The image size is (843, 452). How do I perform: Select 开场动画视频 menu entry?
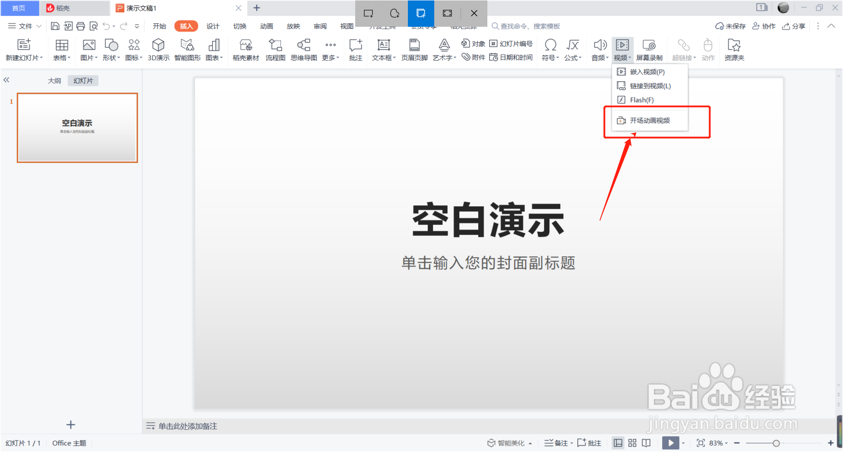pyautogui.click(x=650, y=120)
